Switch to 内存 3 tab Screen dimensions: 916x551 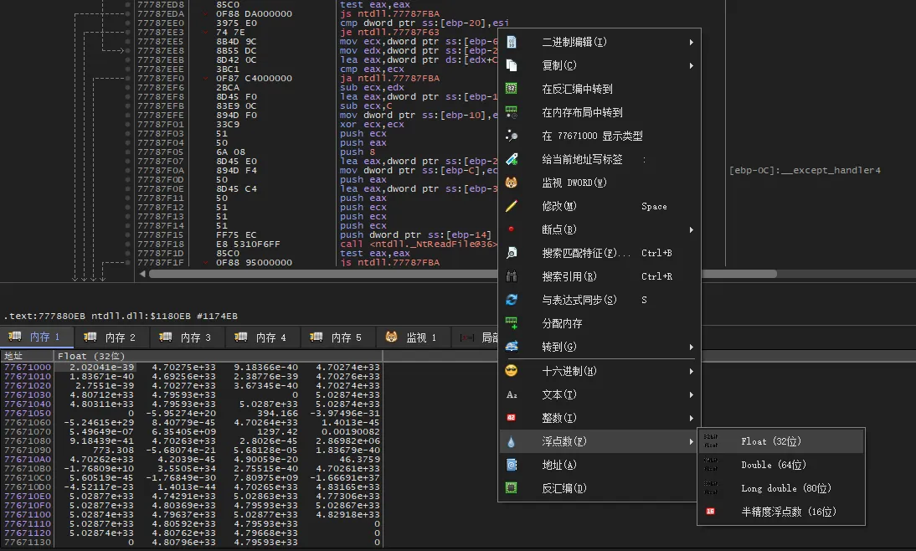pyautogui.click(x=187, y=337)
